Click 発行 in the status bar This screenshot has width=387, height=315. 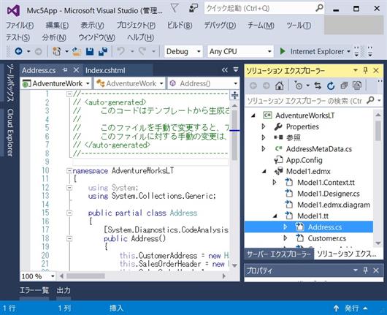[351, 308]
